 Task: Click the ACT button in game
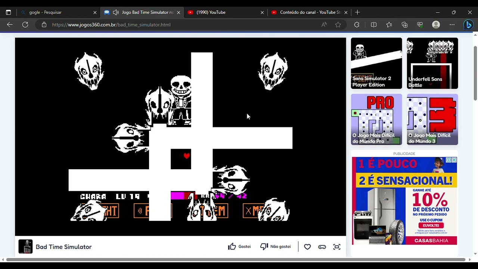coord(153,211)
